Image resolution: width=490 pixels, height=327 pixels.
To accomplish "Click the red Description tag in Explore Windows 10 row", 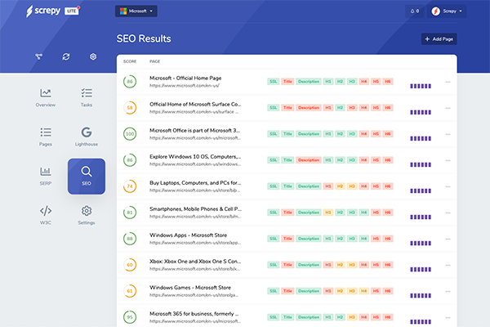I will (309, 160).
